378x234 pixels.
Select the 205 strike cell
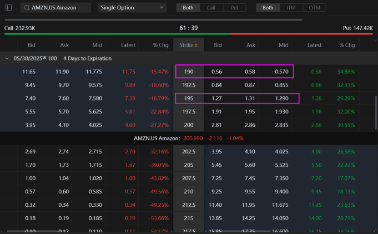pyautogui.click(x=189, y=165)
